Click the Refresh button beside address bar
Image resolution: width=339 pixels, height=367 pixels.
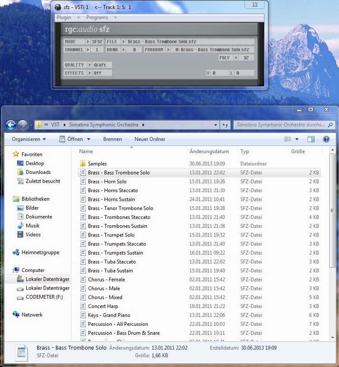click(x=225, y=125)
